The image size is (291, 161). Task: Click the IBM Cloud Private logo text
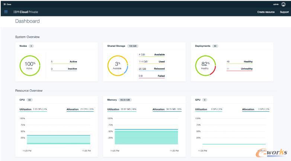[26, 12]
